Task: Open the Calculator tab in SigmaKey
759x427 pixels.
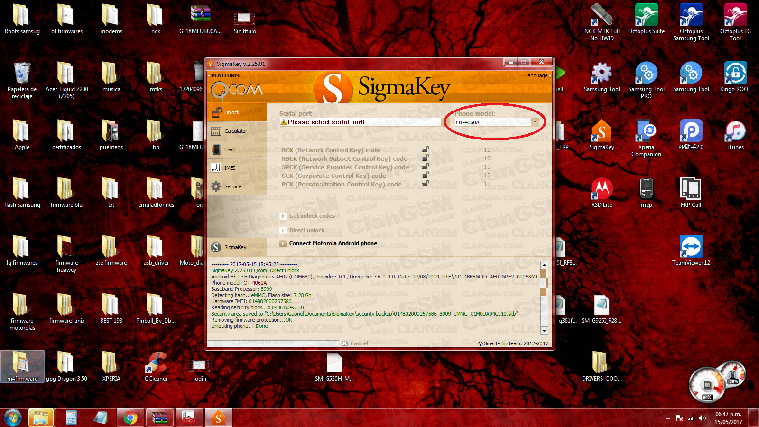Action: click(x=237, y=131)
